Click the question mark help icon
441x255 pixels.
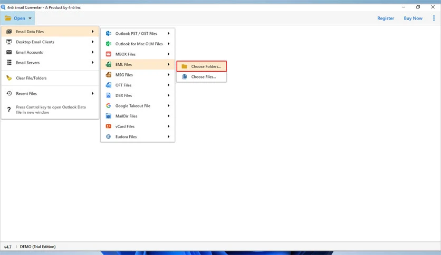click(x=9, y=110)
